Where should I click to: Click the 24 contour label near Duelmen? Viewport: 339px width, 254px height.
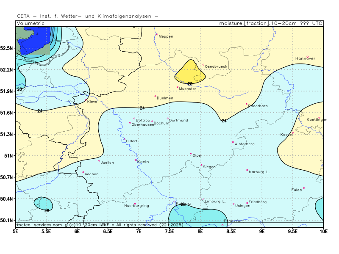click(x=142, y=108)
